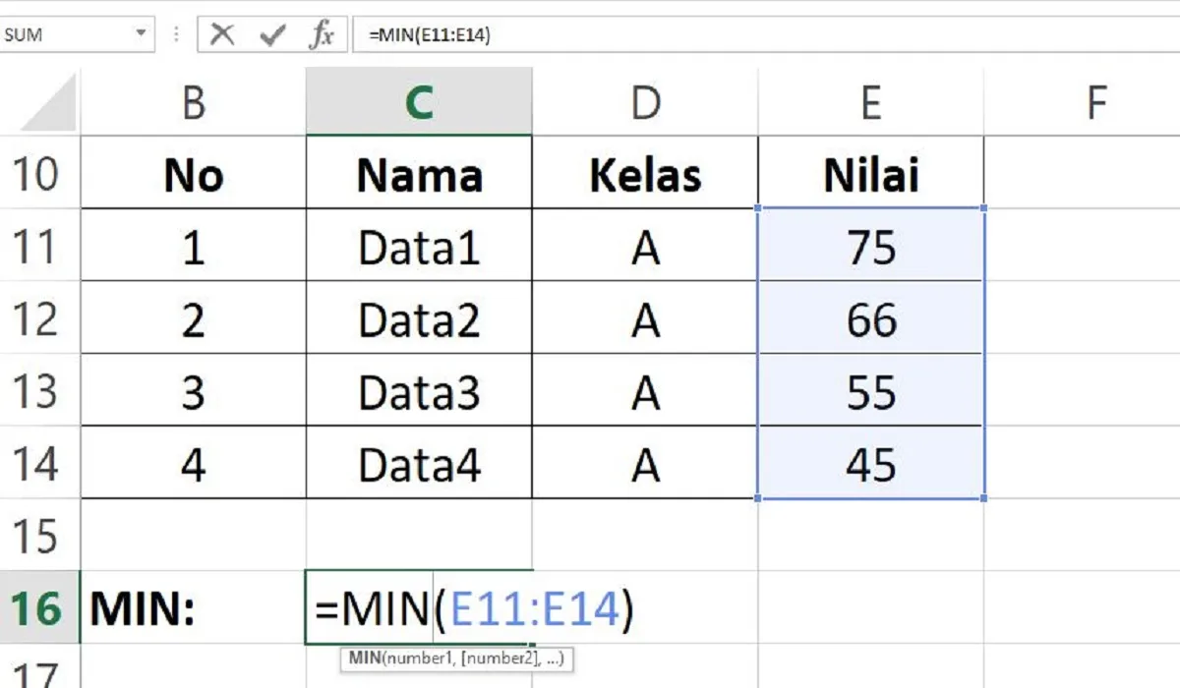Select row 11 header
Viewport: 1180px width, 688px height.
tap(39, 246)
